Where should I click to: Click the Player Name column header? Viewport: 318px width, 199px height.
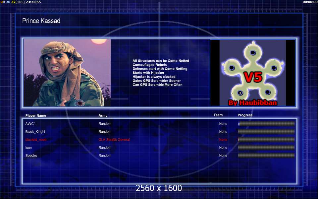coord(36,115)
